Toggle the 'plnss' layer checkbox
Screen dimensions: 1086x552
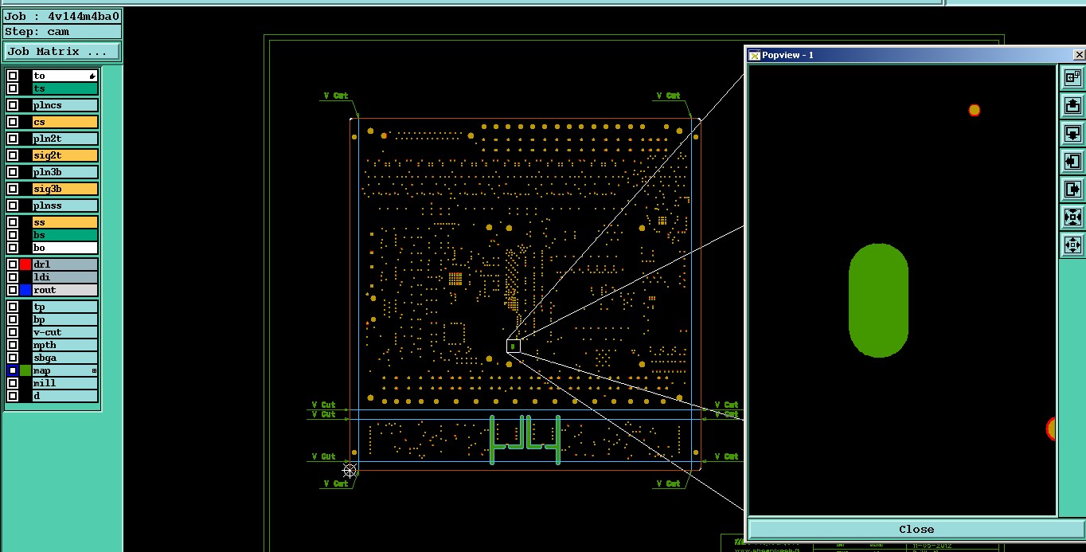pyautogui.click(x=13, y=206)
